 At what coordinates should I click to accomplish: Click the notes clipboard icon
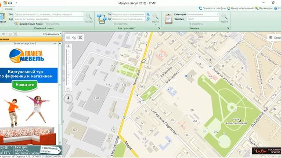click(168, 19)
